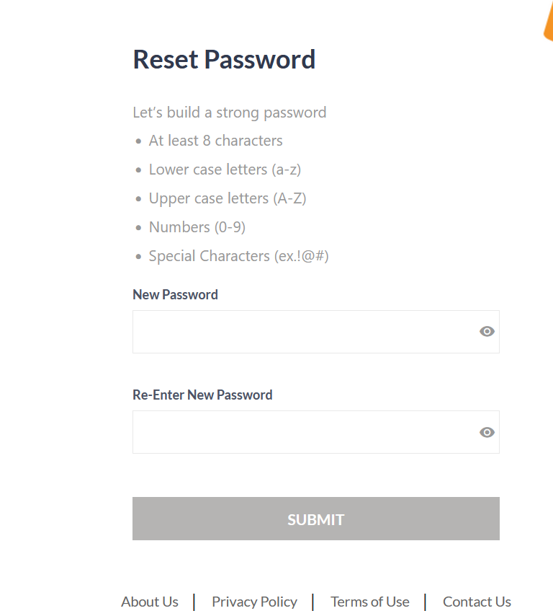Focus the New Password input box
This screenshot has height=616, width=553.
[302, 332]
